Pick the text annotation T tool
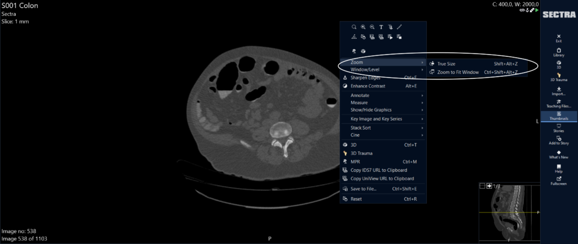Viewport: 578px width, 244px height. point(381,27)
